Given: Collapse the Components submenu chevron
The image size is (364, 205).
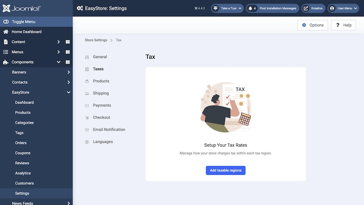Looking at the screenshot, I should click(59, 62).
